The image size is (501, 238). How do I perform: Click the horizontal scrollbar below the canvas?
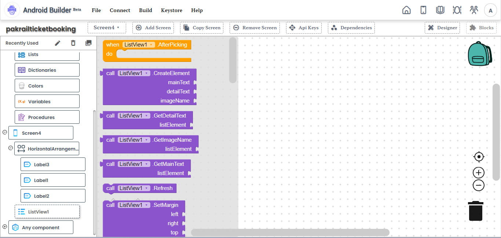coord(290,232)
